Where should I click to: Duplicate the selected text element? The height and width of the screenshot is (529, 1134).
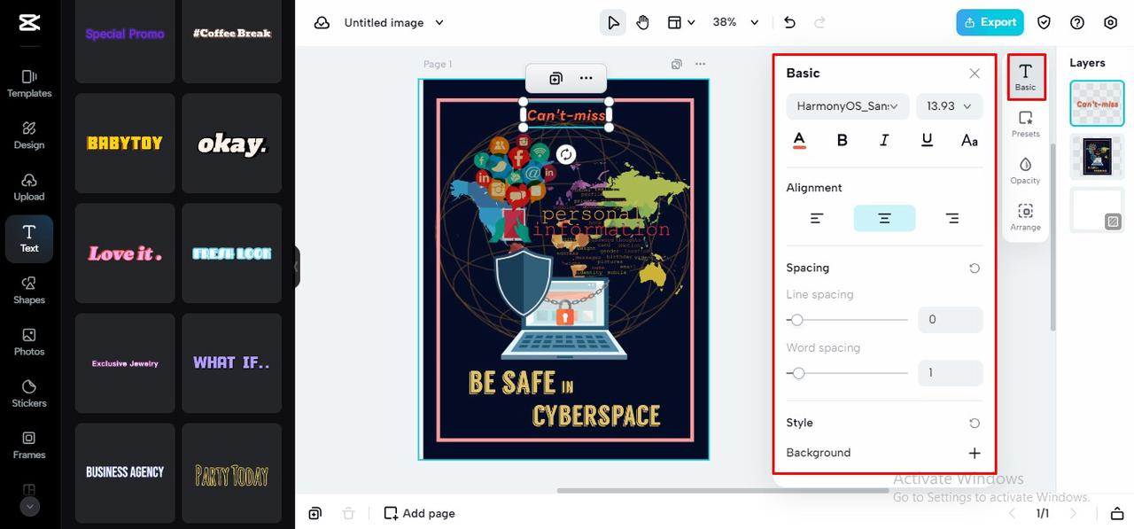(x=555, y=78)
